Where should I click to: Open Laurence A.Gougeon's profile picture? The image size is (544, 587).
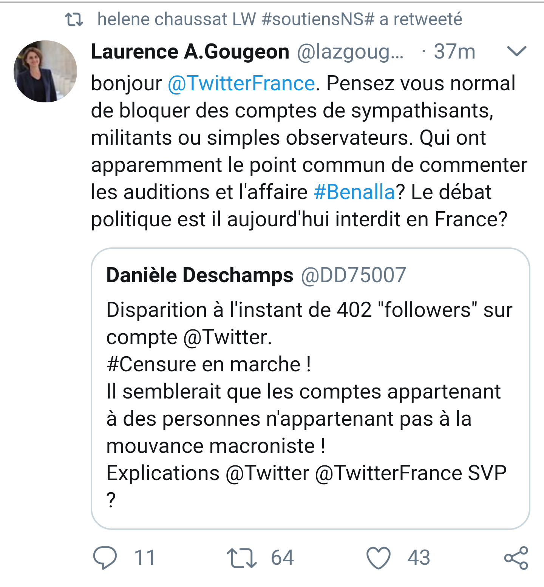coord(45,71)
